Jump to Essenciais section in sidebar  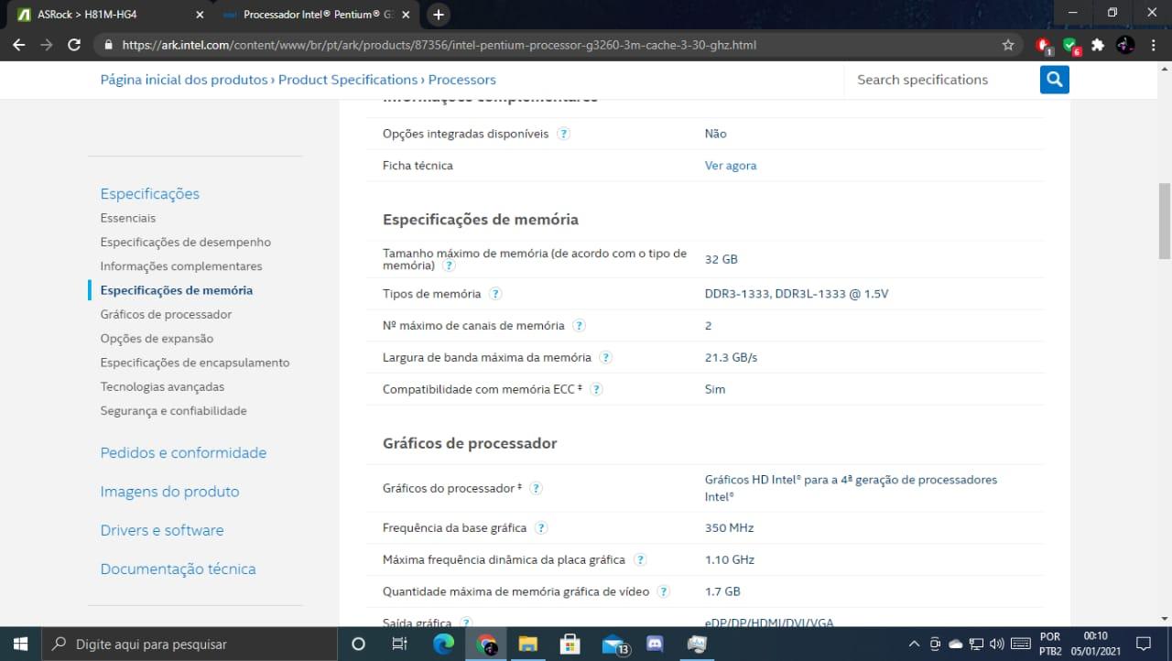coord(128,218)
